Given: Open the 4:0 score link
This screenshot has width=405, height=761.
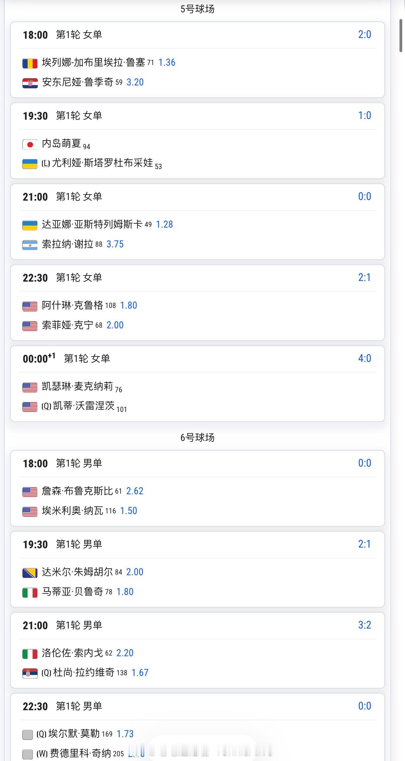Looking at the screenshot, I should tap(364, 358).
